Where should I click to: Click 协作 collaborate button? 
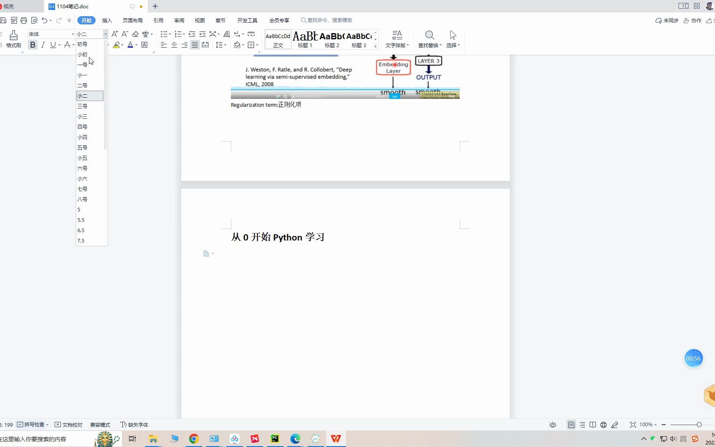click(x=692, y=20)
